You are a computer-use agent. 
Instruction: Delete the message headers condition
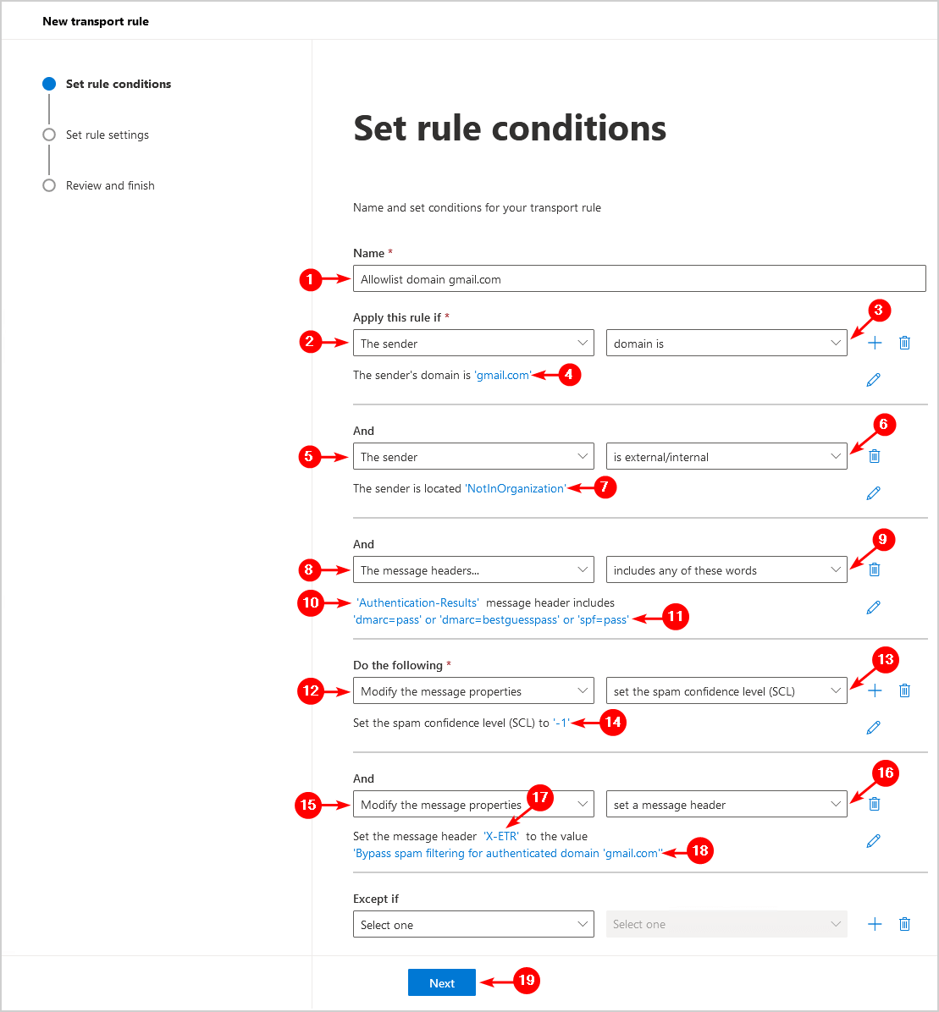click(875, 569)
